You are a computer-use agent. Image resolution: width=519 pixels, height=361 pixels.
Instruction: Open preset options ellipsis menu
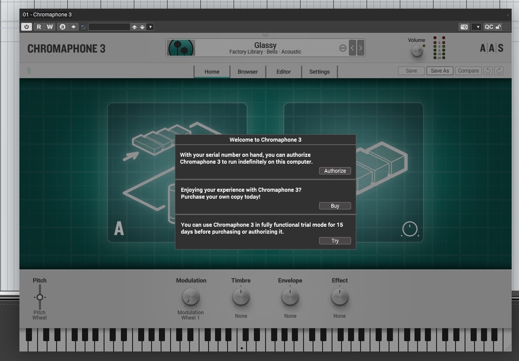(x=343, y=48)
